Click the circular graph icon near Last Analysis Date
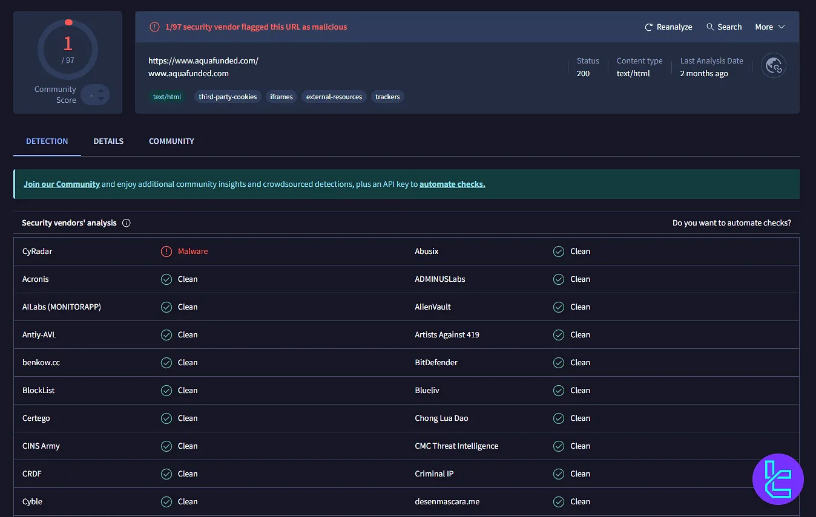 [774, 65]
